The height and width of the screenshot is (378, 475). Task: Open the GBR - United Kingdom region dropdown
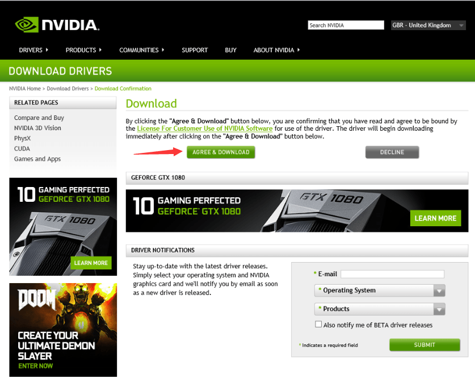[x=428, y=25]
